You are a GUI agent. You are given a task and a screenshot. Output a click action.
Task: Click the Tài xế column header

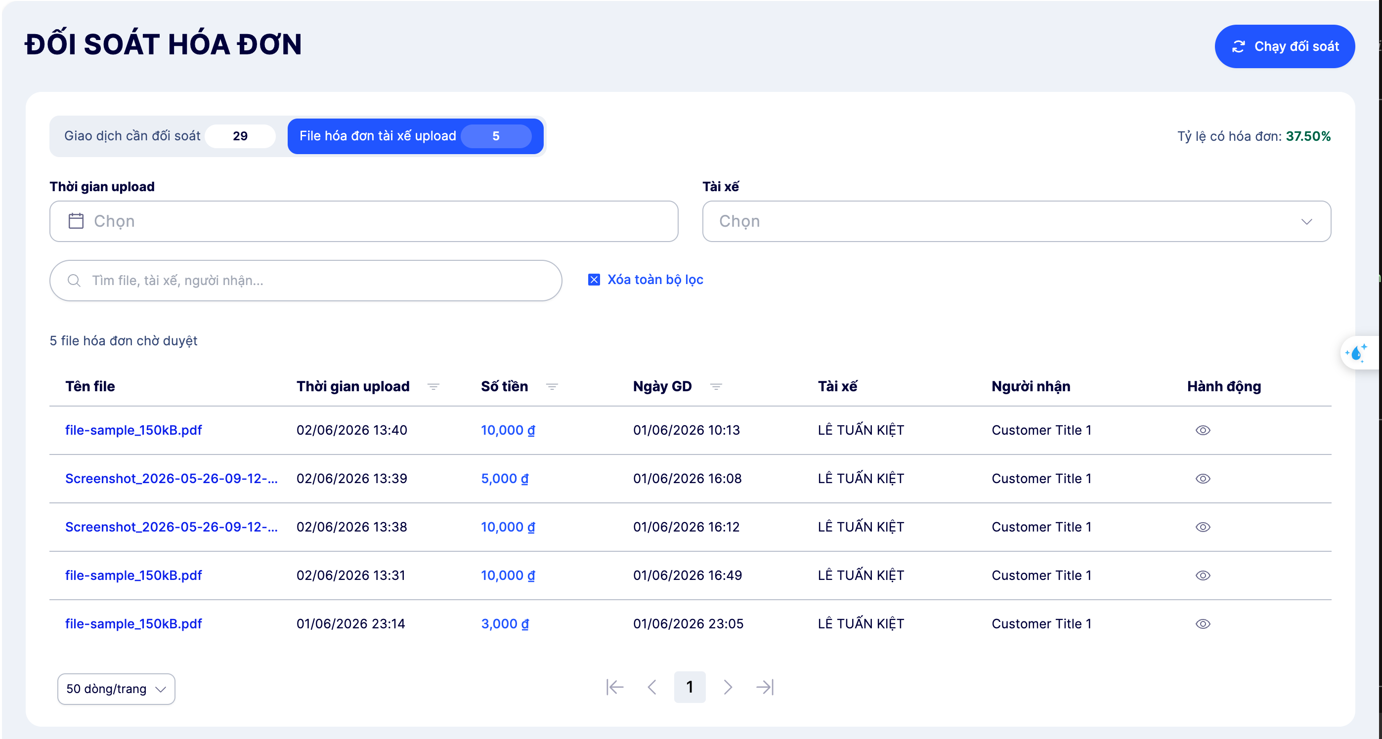[837, 387]
